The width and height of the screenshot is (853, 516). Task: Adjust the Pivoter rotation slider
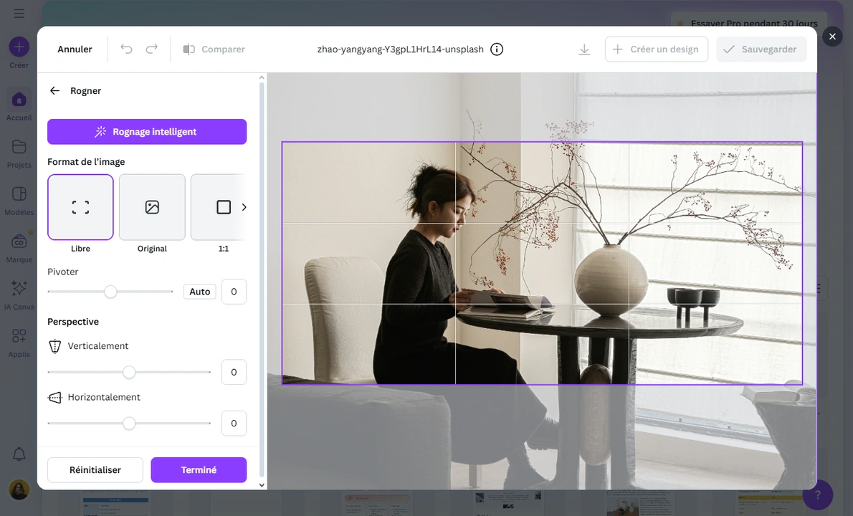click(x=110, y=292)
